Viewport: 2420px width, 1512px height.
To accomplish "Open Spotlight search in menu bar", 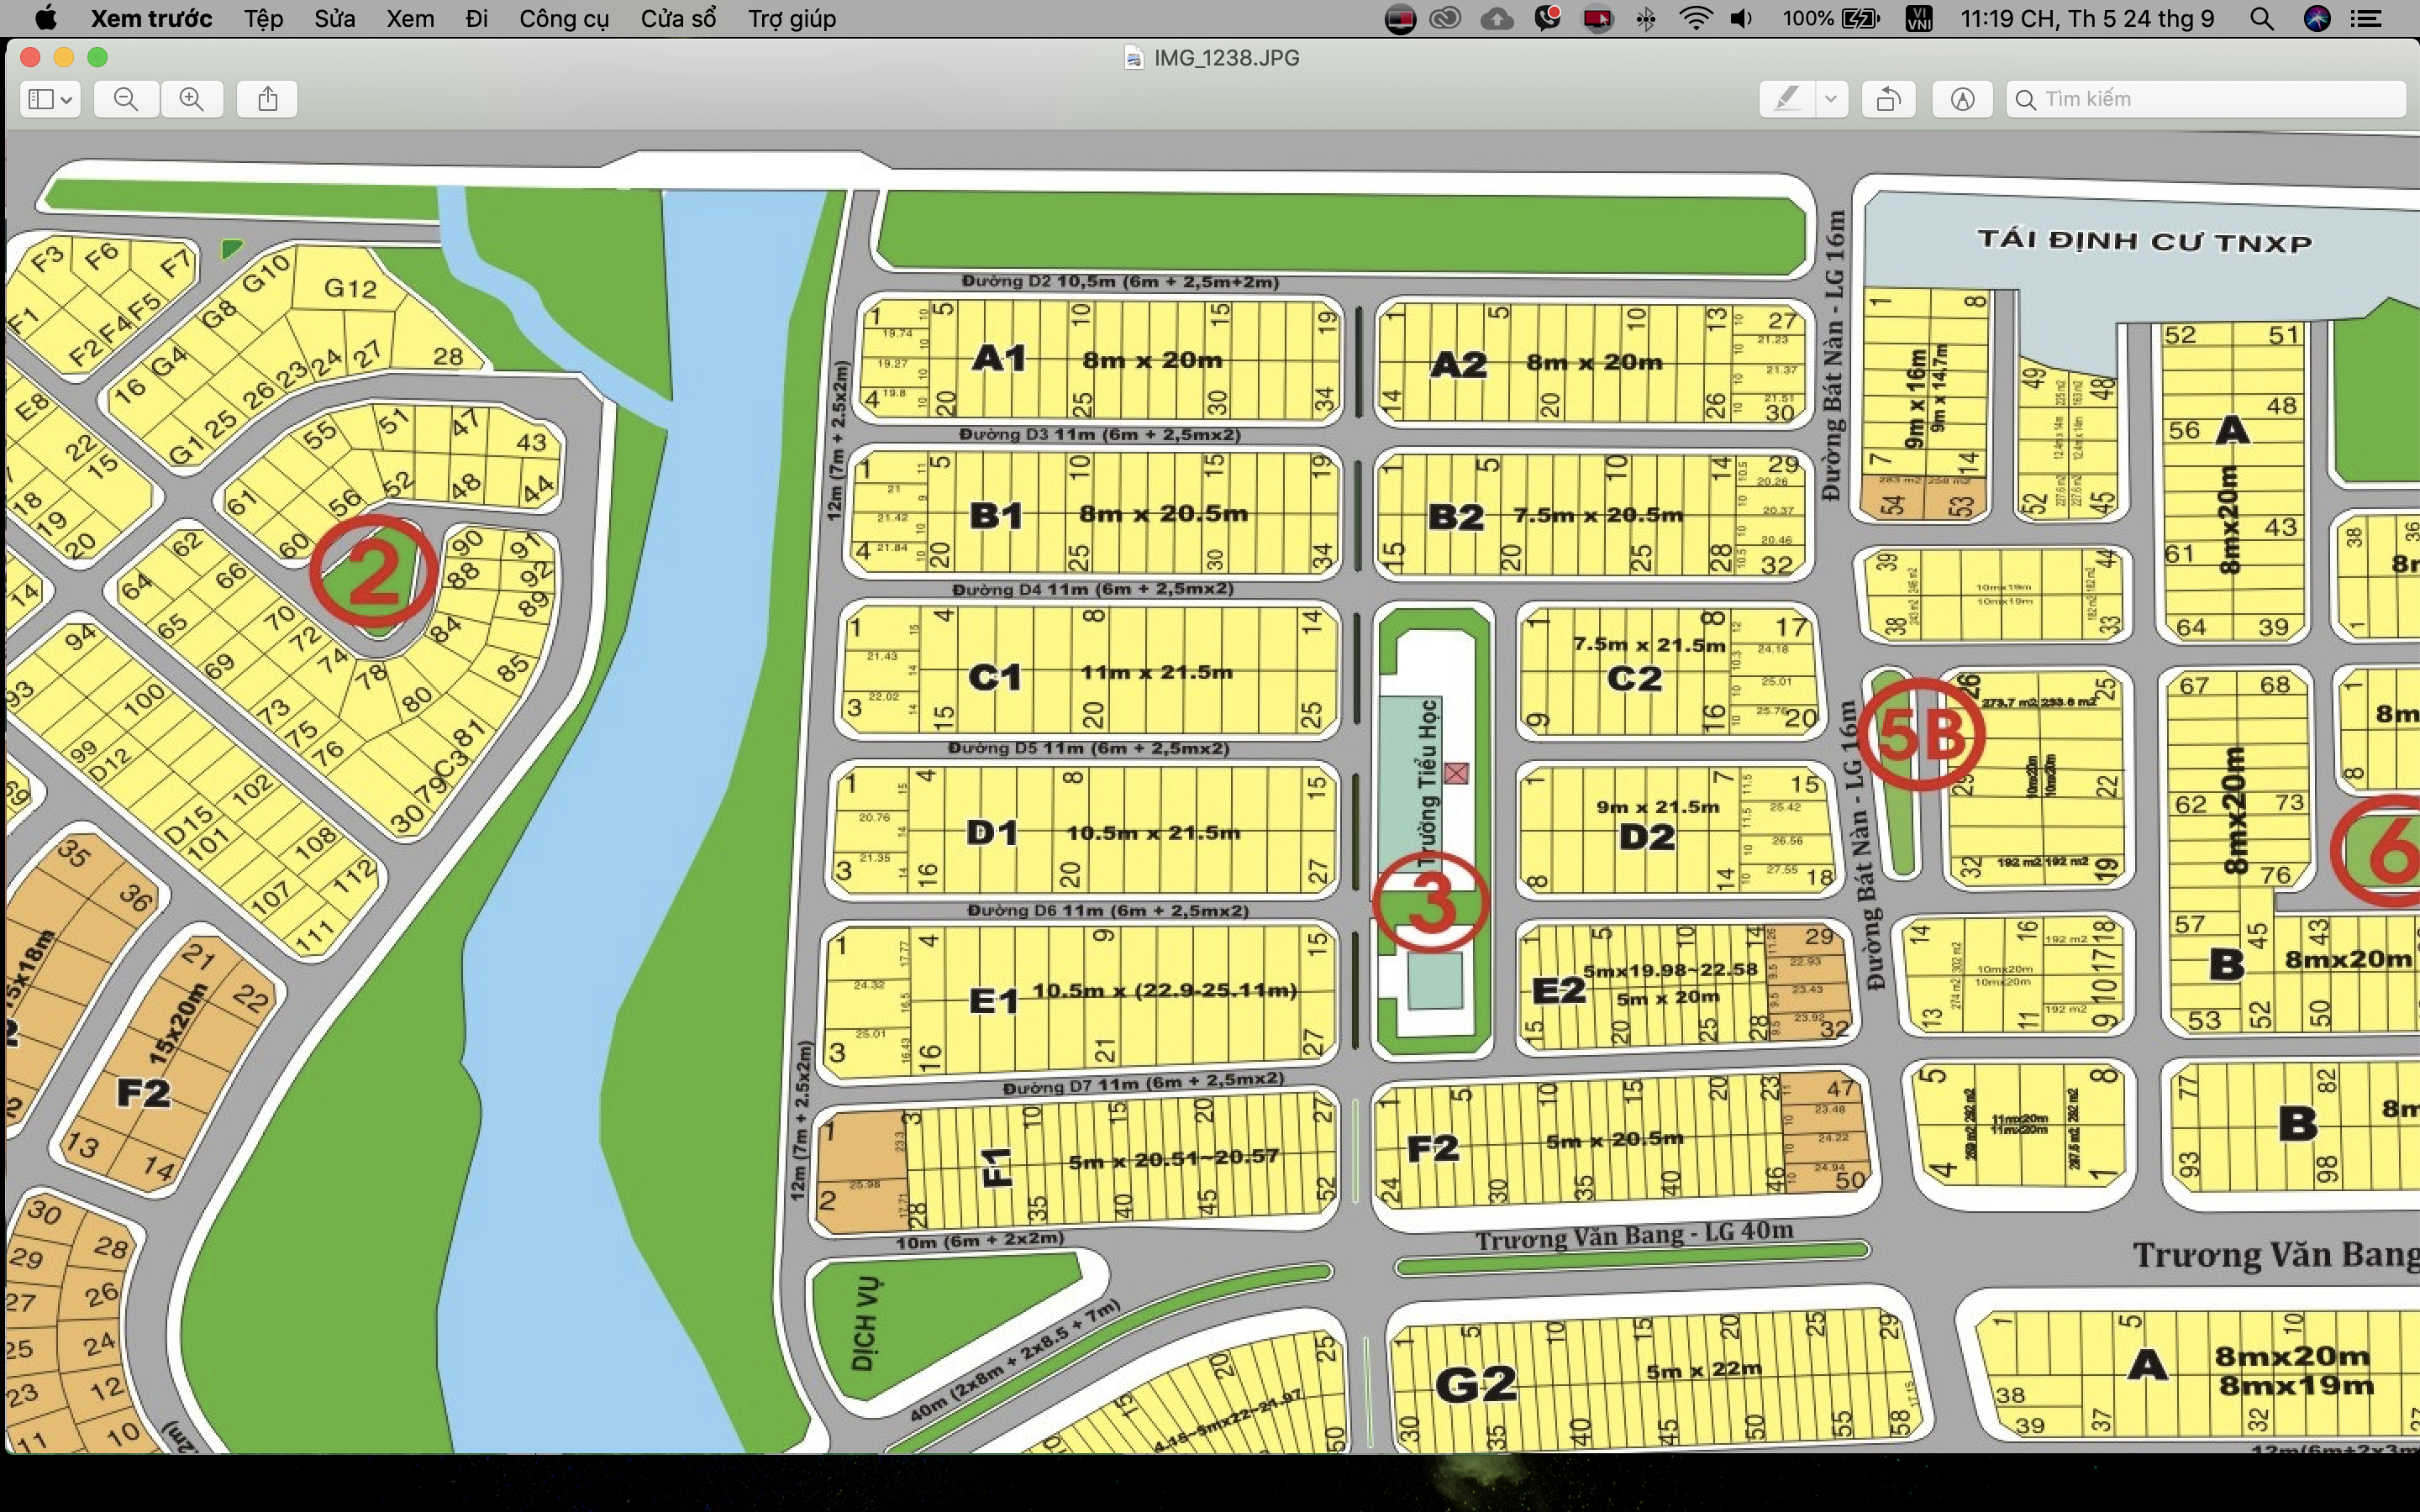I will tap(2261, 18).
